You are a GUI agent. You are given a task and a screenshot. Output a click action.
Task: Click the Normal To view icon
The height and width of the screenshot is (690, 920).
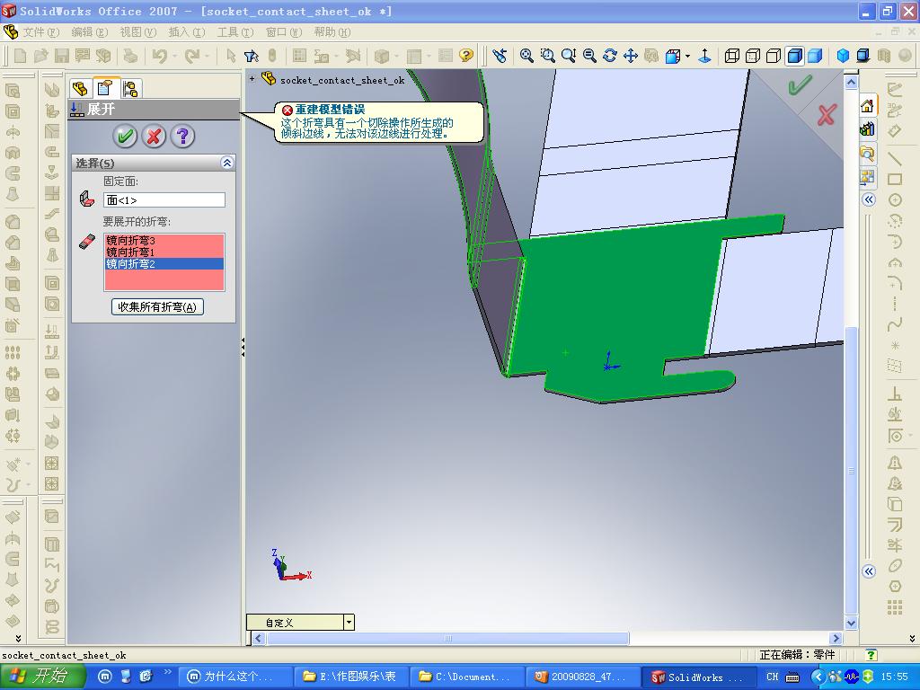(x=704, y=56)
